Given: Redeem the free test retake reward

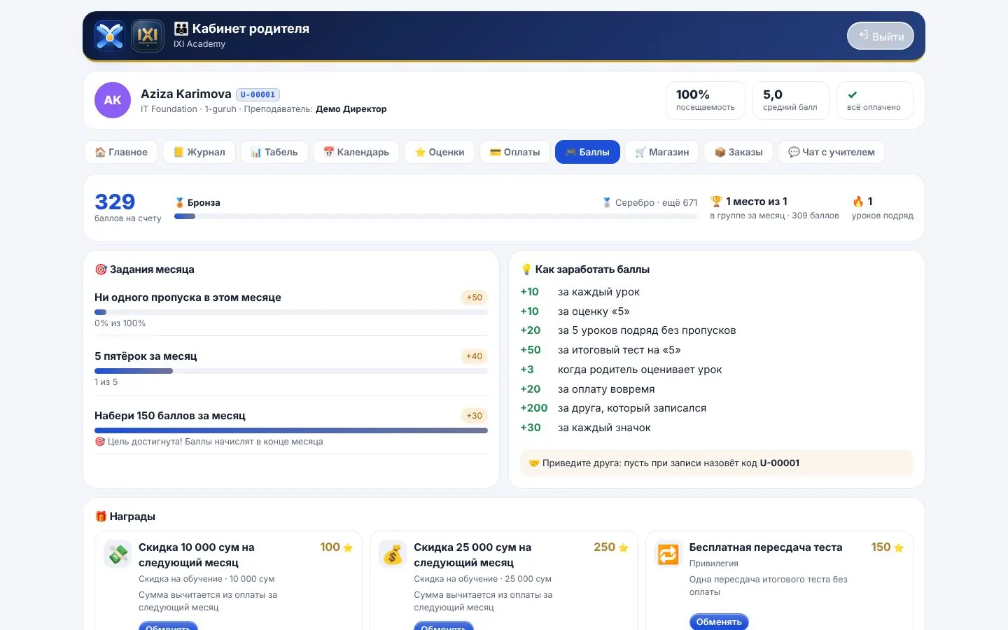Looking at the screenshot, I should [x=719, y=622].
